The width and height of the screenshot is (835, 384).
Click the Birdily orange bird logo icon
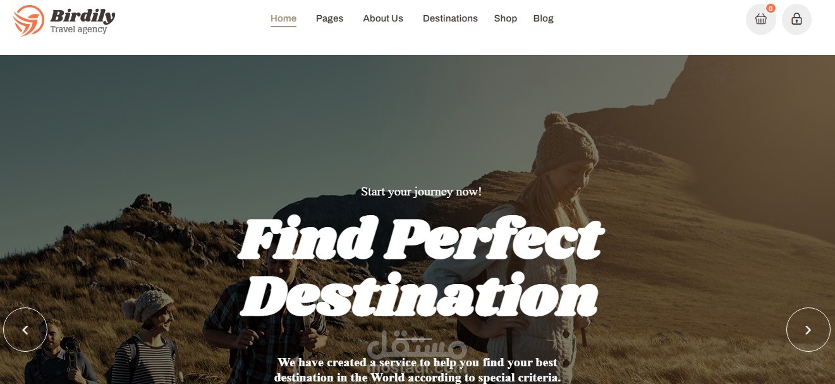28,21
